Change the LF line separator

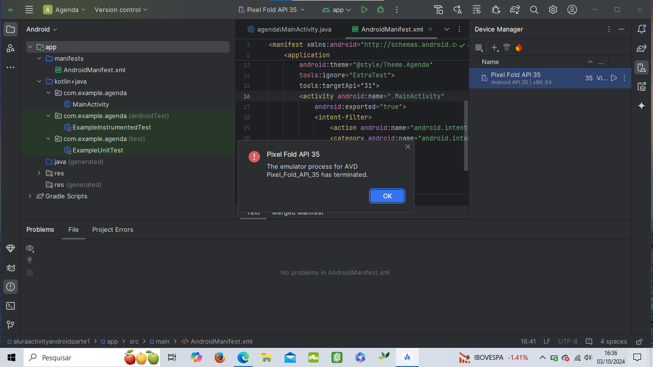pos(547,342)
